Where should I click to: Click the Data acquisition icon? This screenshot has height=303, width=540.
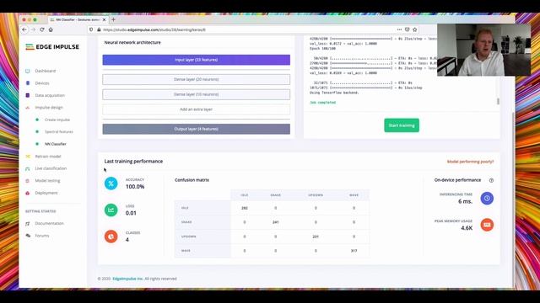click(28, 95)
